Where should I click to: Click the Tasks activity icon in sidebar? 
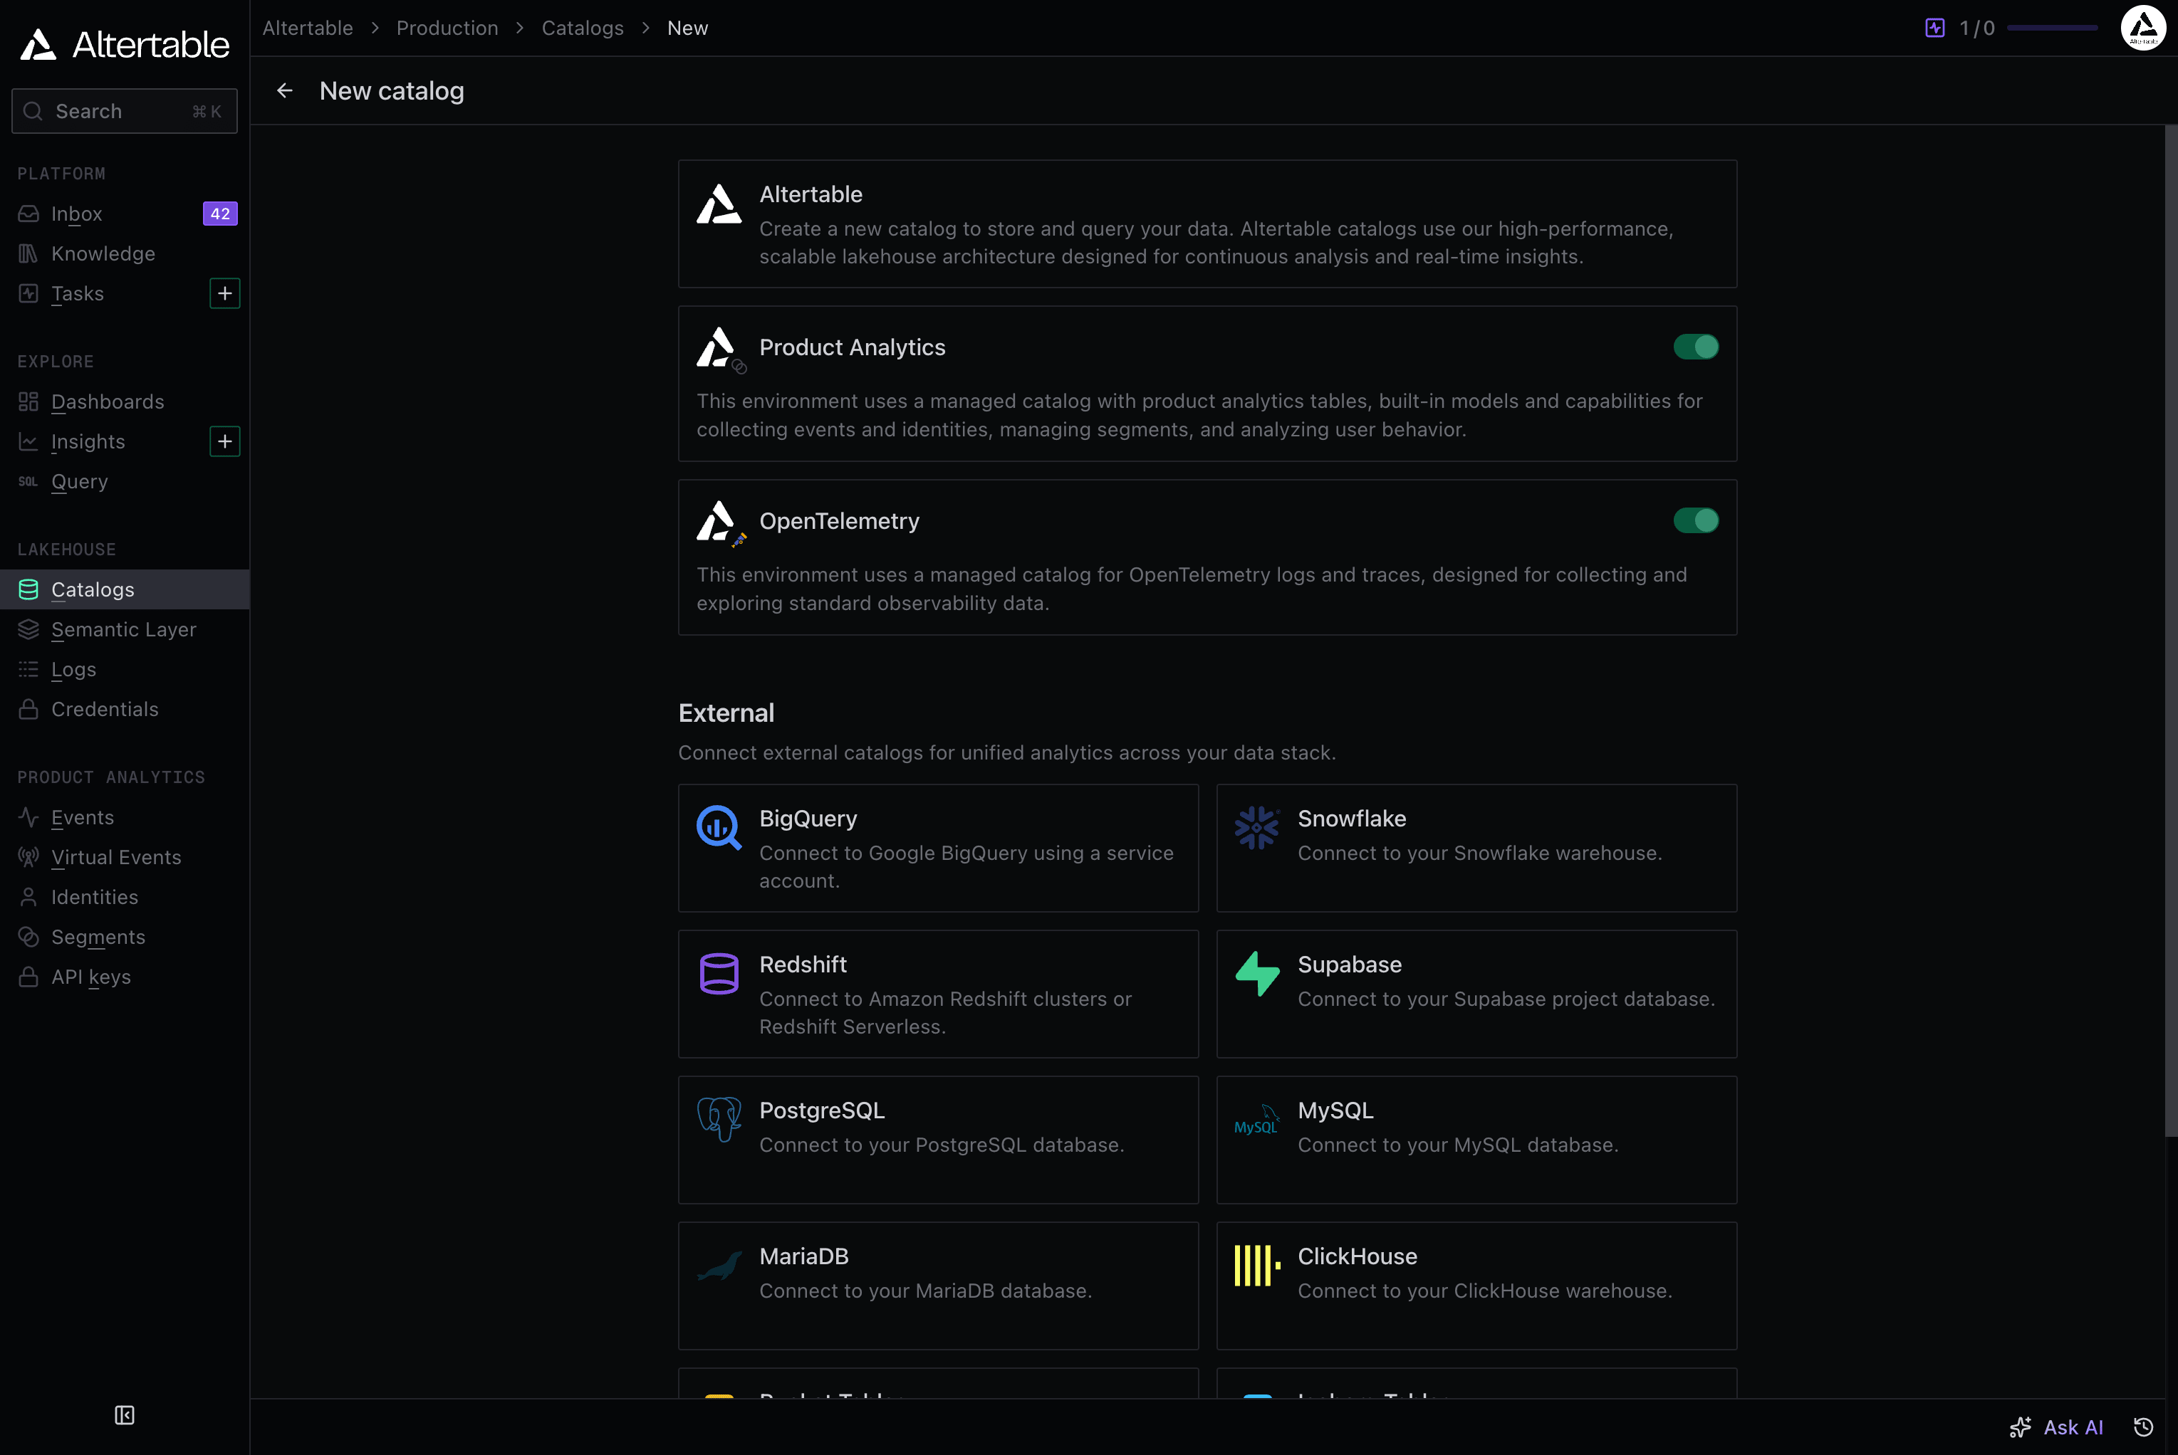[x=28, y=294]
